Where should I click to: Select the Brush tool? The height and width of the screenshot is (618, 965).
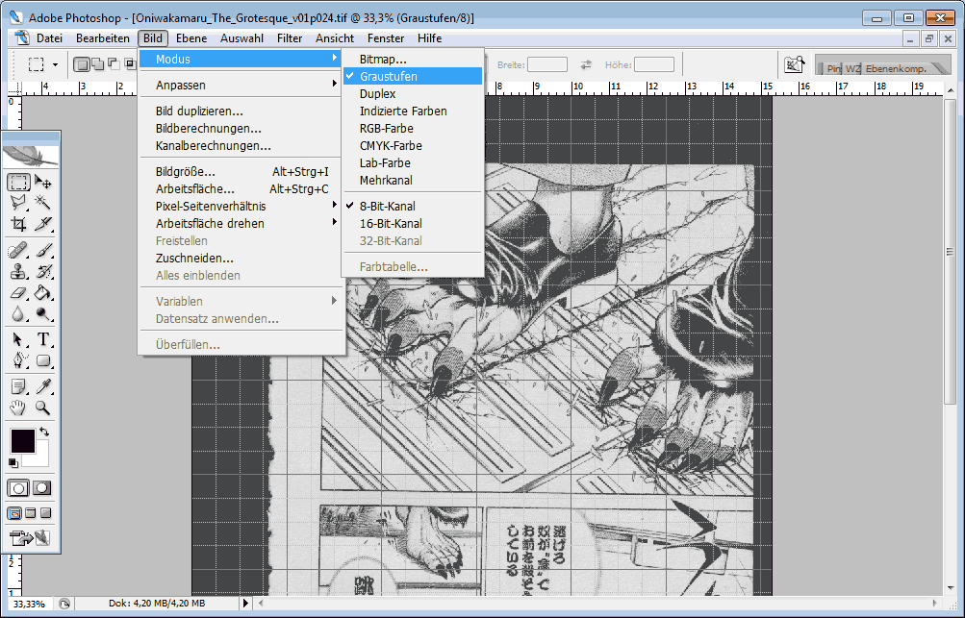42,250
